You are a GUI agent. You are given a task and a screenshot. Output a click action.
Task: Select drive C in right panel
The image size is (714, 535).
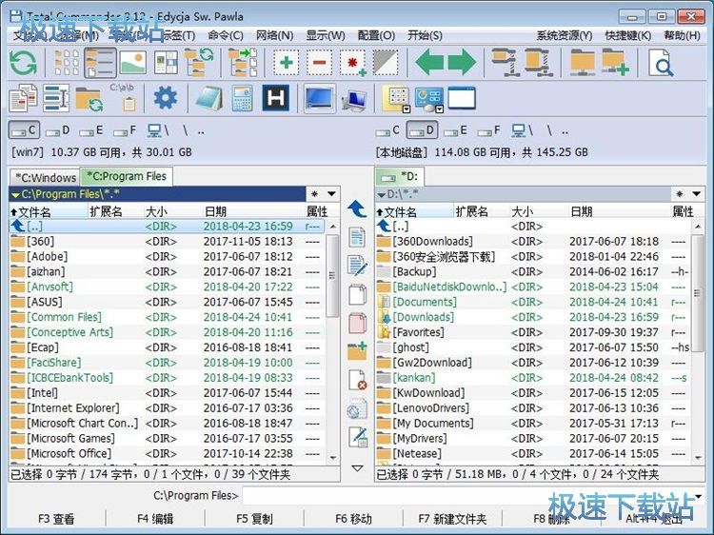tap(388, 131)
